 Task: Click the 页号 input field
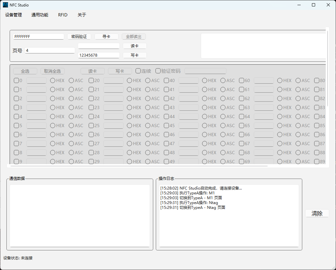click(49, 51)
